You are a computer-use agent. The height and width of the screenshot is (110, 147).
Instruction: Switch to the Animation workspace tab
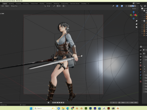(49, 4)
